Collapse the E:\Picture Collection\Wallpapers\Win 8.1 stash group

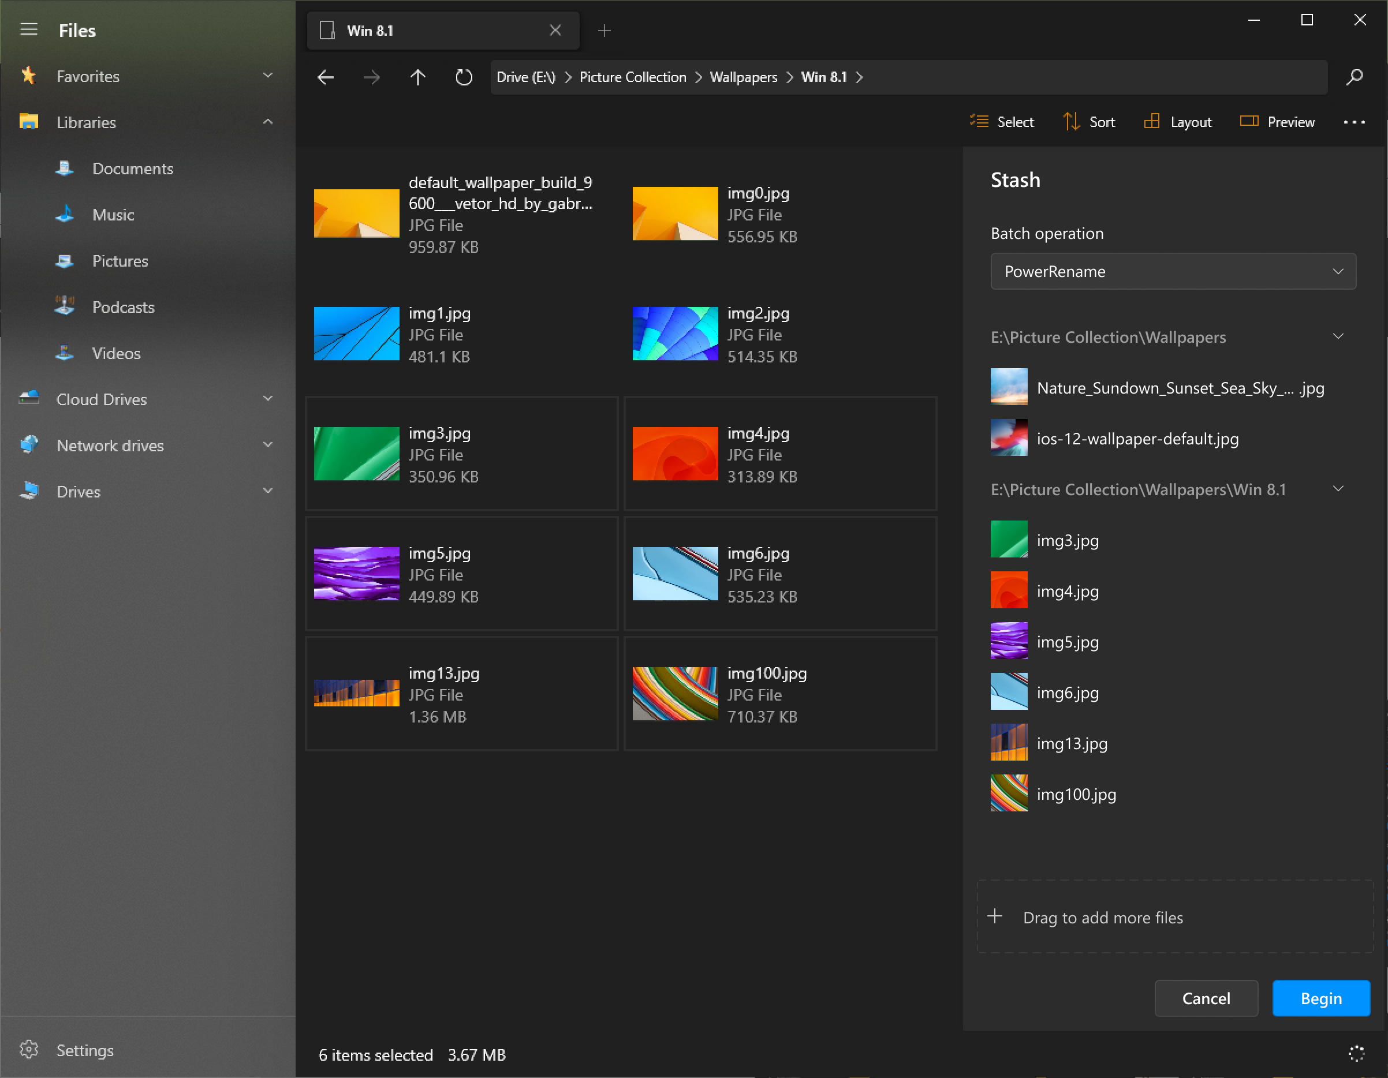coord(1338,489)
